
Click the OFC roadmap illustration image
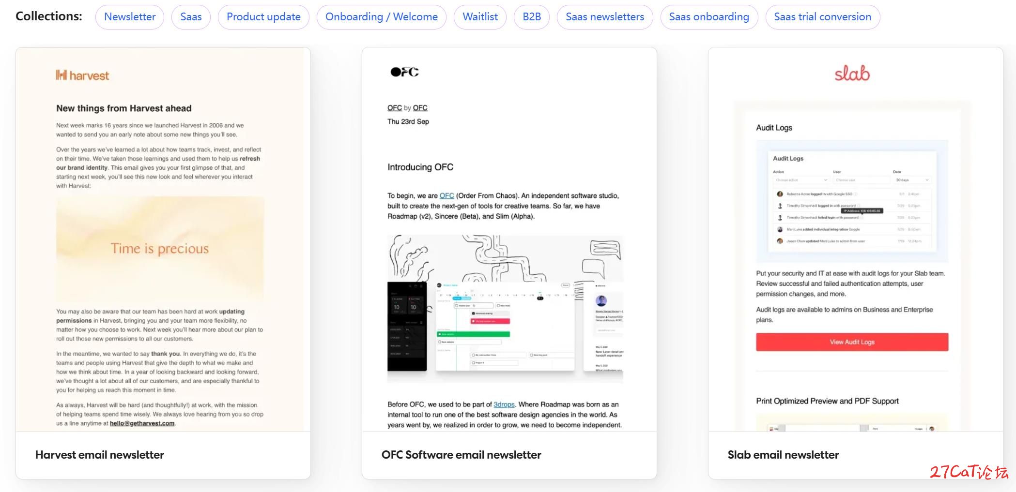[505, 309]
